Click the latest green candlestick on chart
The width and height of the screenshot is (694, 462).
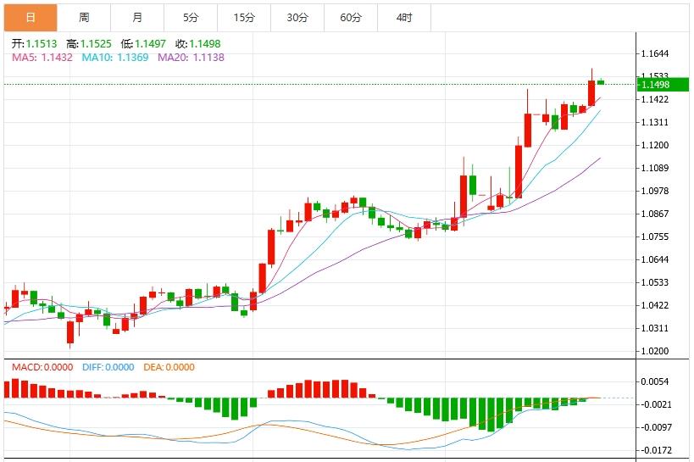(601, 81)
